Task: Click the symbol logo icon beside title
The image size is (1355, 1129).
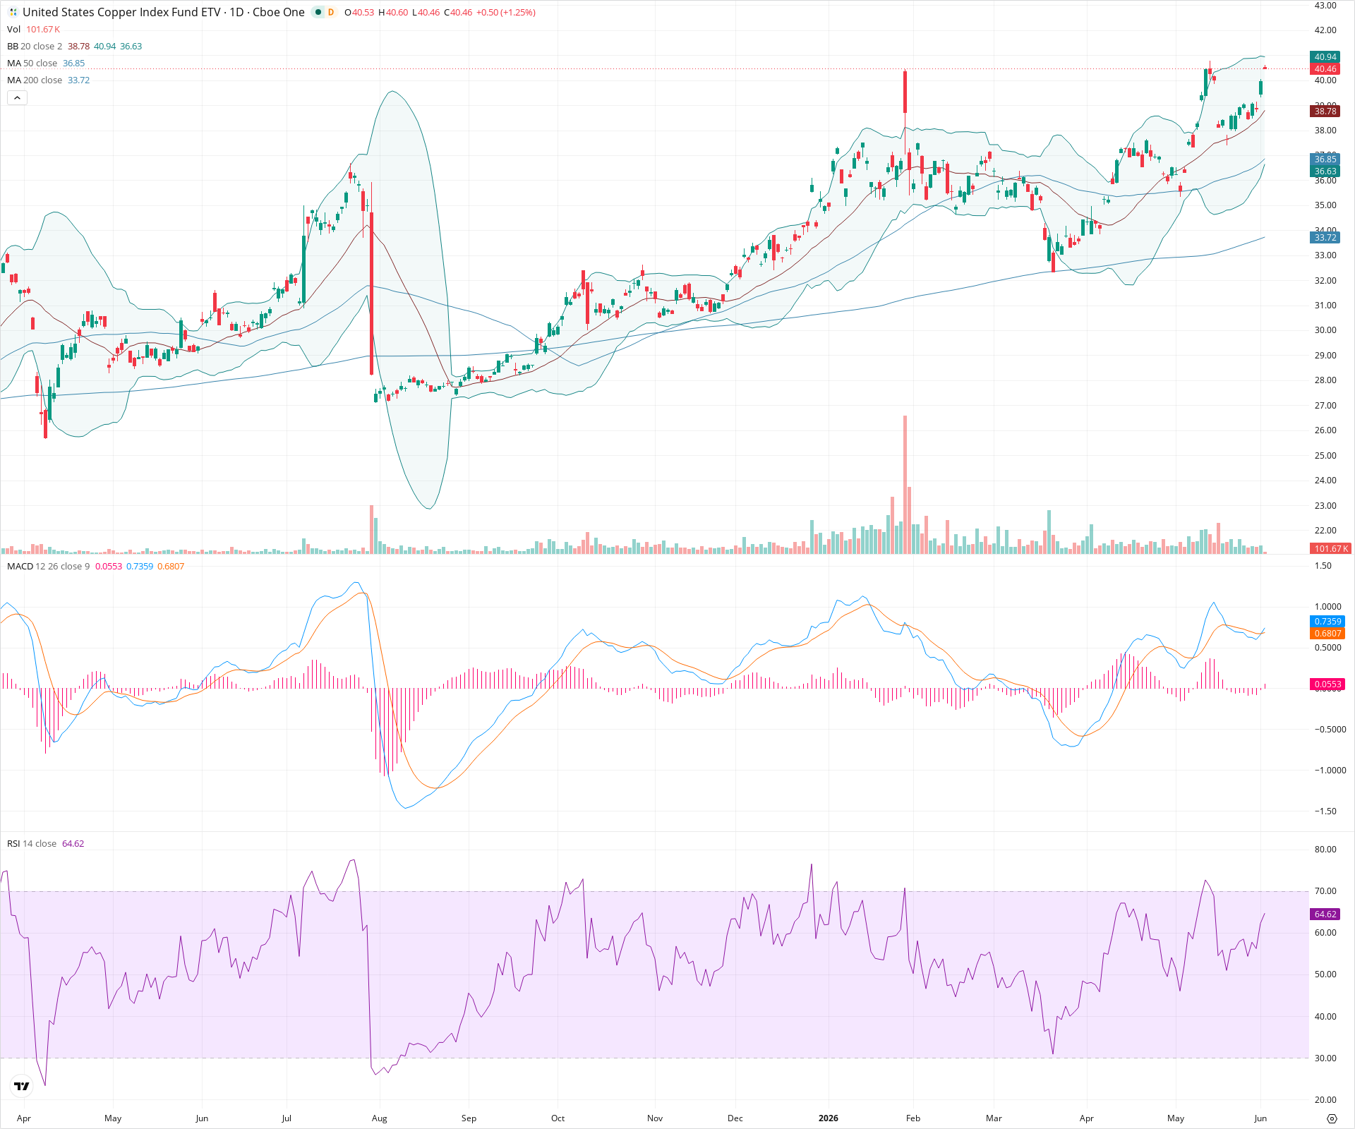Action: coord(13,12)
